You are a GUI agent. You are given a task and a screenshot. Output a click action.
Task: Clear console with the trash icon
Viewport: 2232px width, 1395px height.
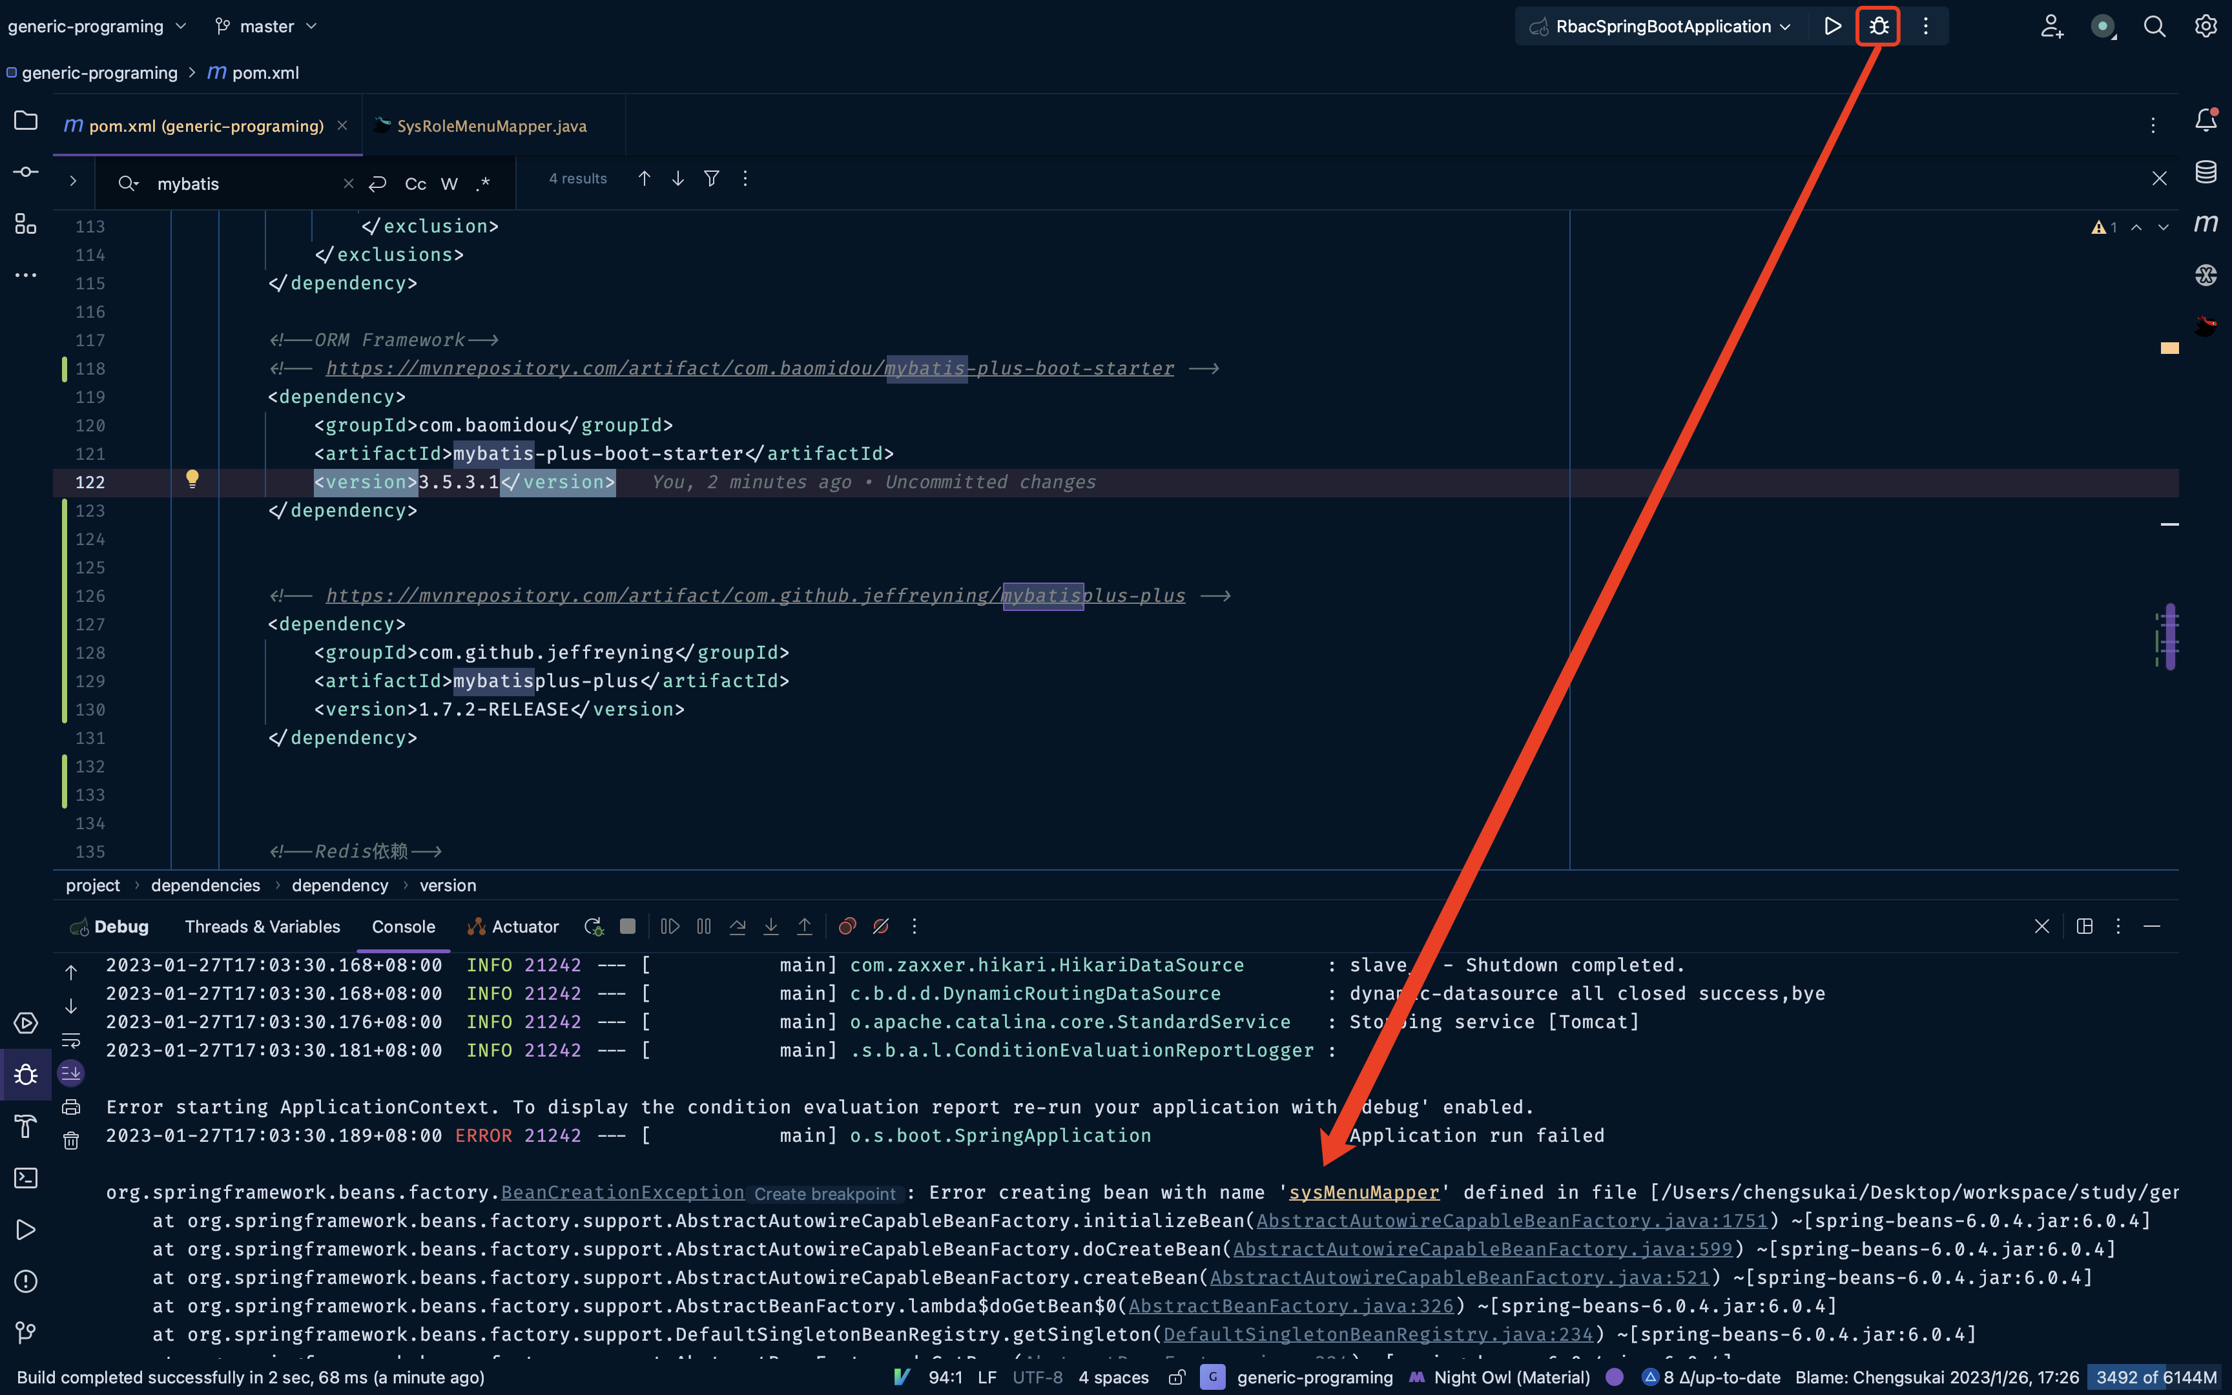[x=71, y=1141]
